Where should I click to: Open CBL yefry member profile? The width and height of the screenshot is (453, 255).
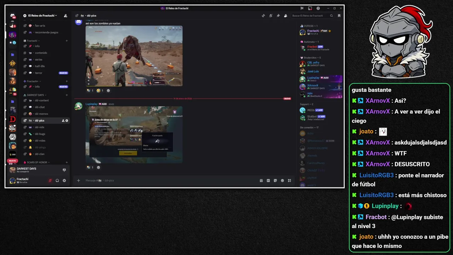coord(321,64)
